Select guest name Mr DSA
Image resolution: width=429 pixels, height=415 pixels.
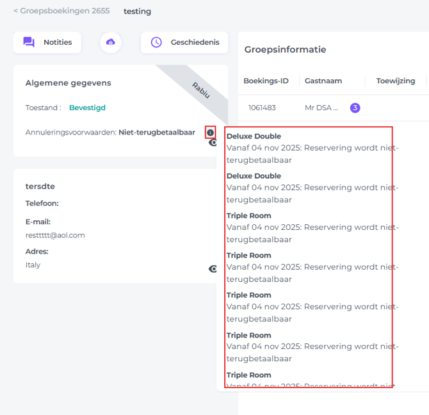coord(321,108)
